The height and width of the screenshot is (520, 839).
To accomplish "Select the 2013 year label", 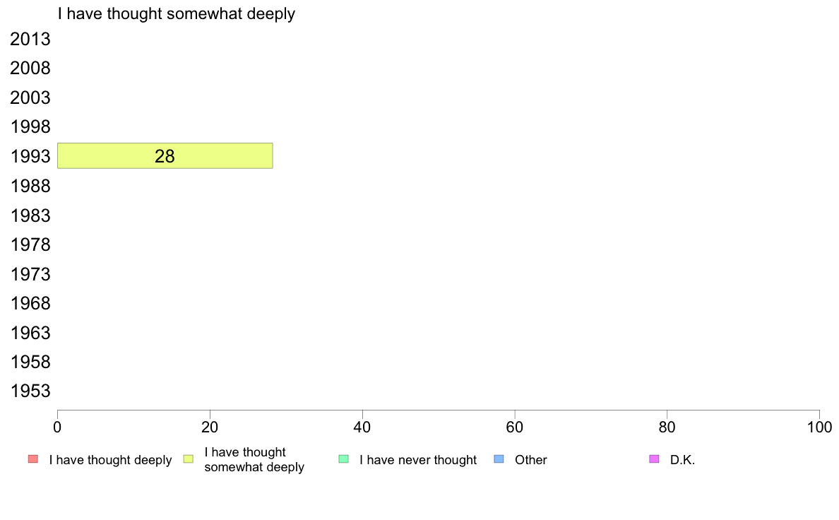I will 30,40.
